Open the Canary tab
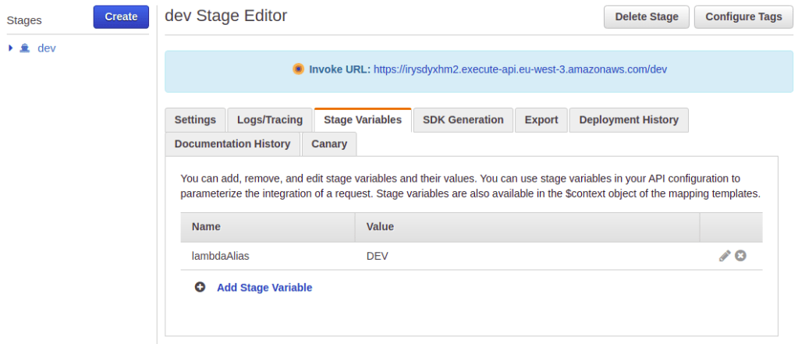 tap(329, 144)
